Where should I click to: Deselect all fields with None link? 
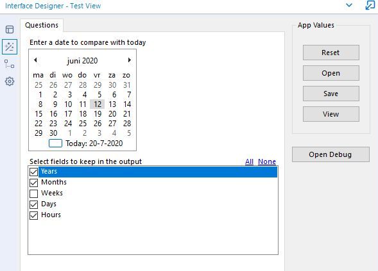(x=267, y=161)
